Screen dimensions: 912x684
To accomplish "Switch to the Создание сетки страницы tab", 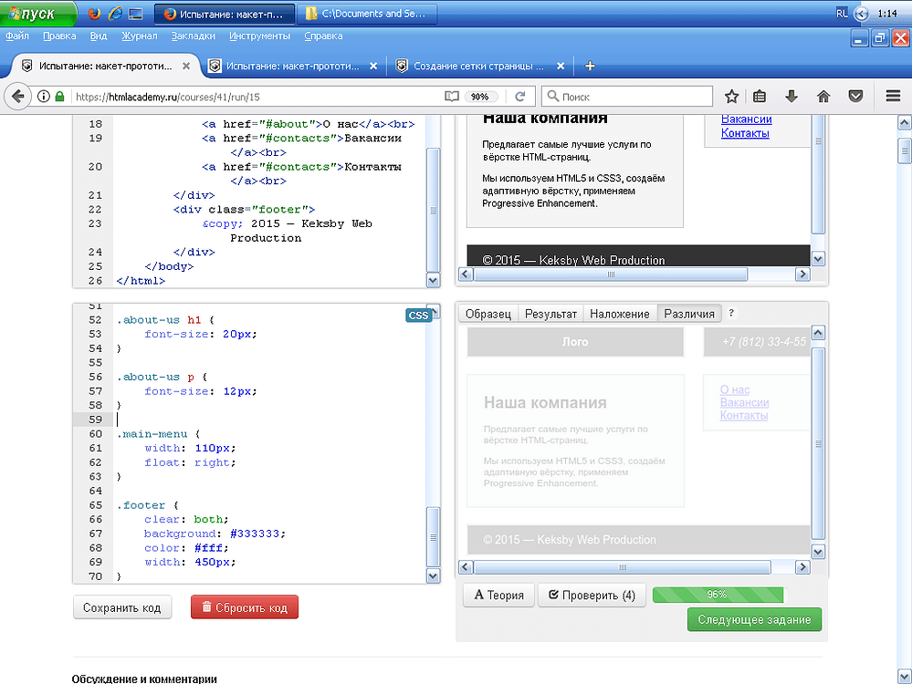I will click(477, 66).
